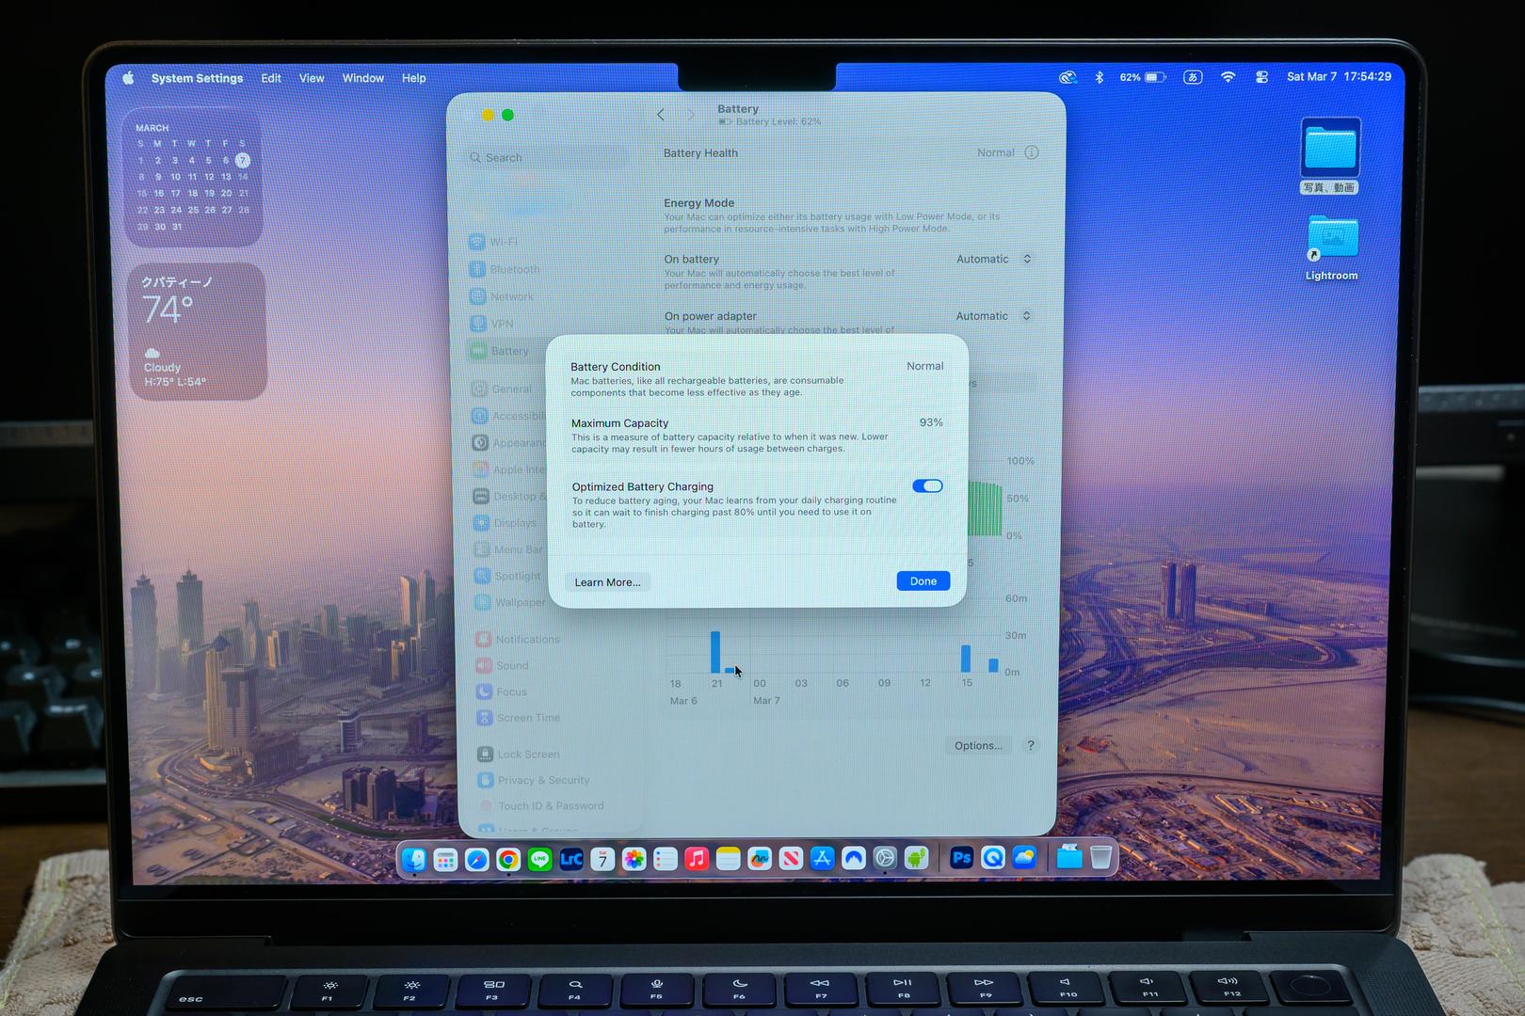Open the News app in the Dock

(x=791, y=859)
